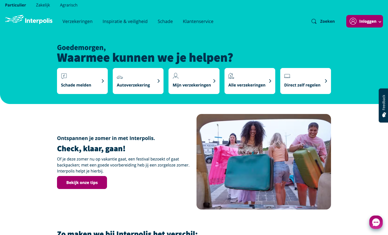Click the person icon on Mijn verzekeringen

pos(175,76)
